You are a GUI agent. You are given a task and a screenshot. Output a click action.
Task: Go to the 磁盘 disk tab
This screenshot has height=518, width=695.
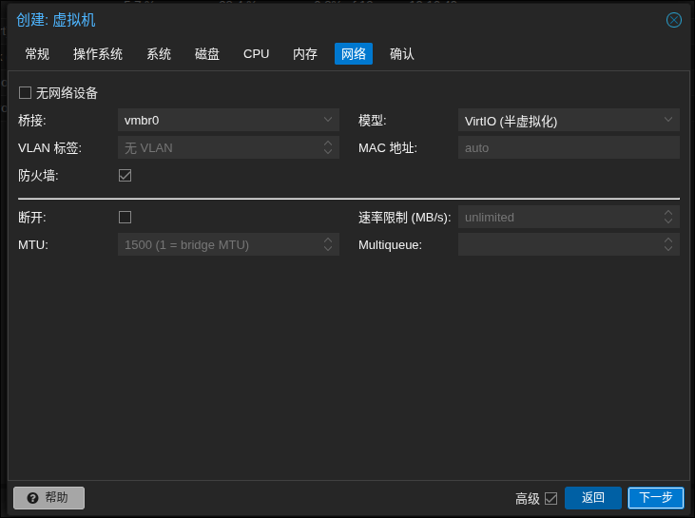pyautogui.click(x=207, y=54)
